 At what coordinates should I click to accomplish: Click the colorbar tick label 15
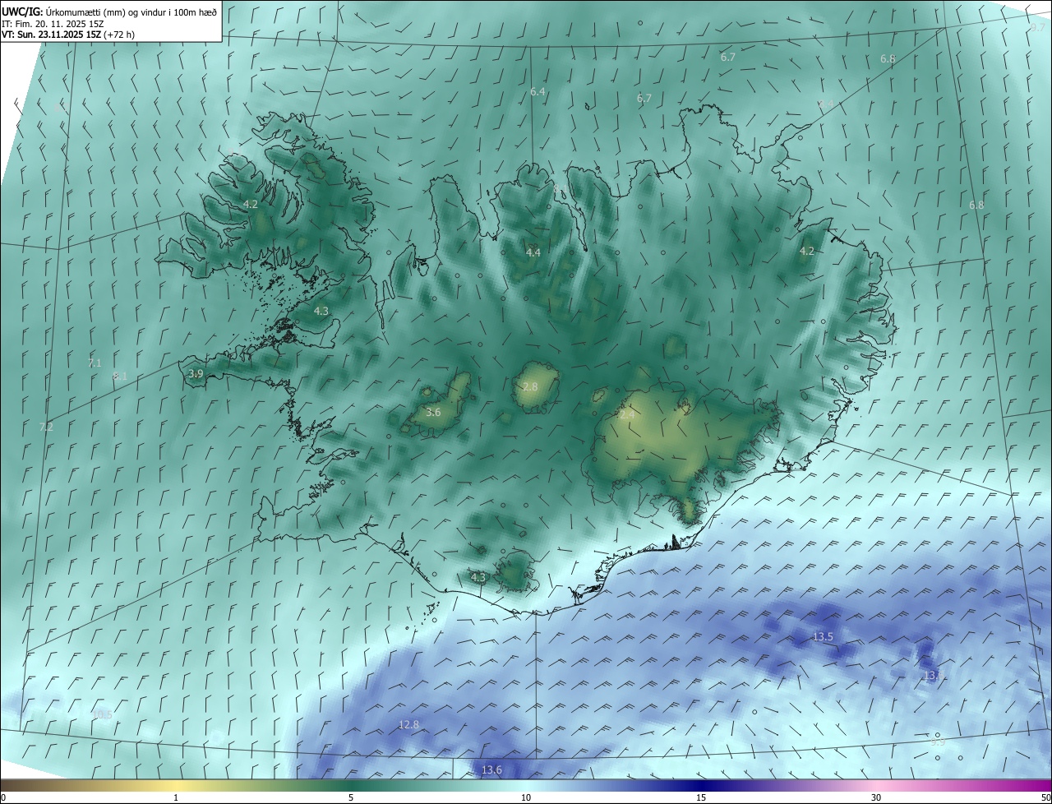pyautogui.click(x=701, y=797)
